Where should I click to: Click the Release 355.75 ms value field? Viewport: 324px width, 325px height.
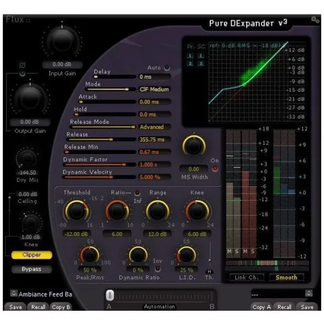point(154,140)
